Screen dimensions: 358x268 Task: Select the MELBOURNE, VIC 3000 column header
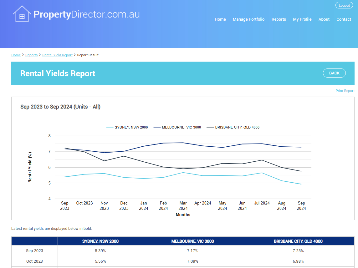192,241
